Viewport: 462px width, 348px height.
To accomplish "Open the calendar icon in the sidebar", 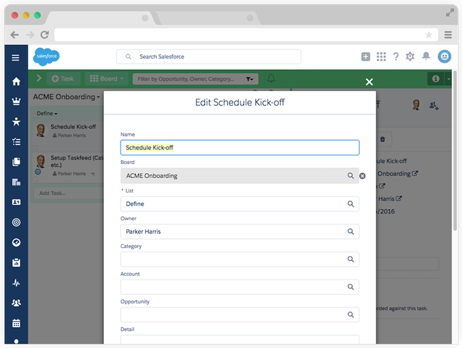I will 16,323.
